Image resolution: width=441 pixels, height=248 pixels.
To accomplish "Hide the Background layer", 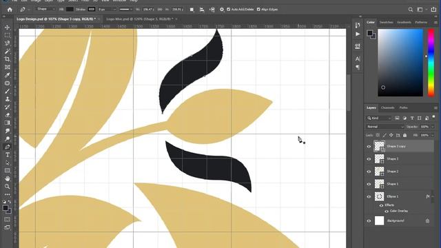I will 369,221.
